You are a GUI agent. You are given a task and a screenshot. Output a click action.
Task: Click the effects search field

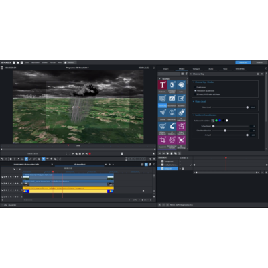point(169,74)
